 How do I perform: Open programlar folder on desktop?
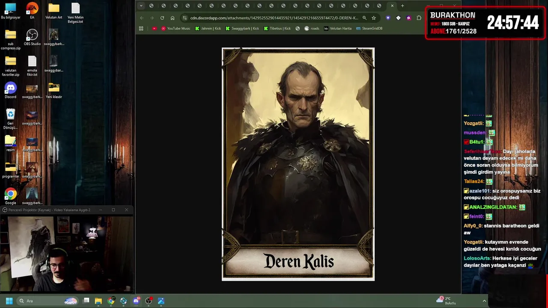point(10,170)
